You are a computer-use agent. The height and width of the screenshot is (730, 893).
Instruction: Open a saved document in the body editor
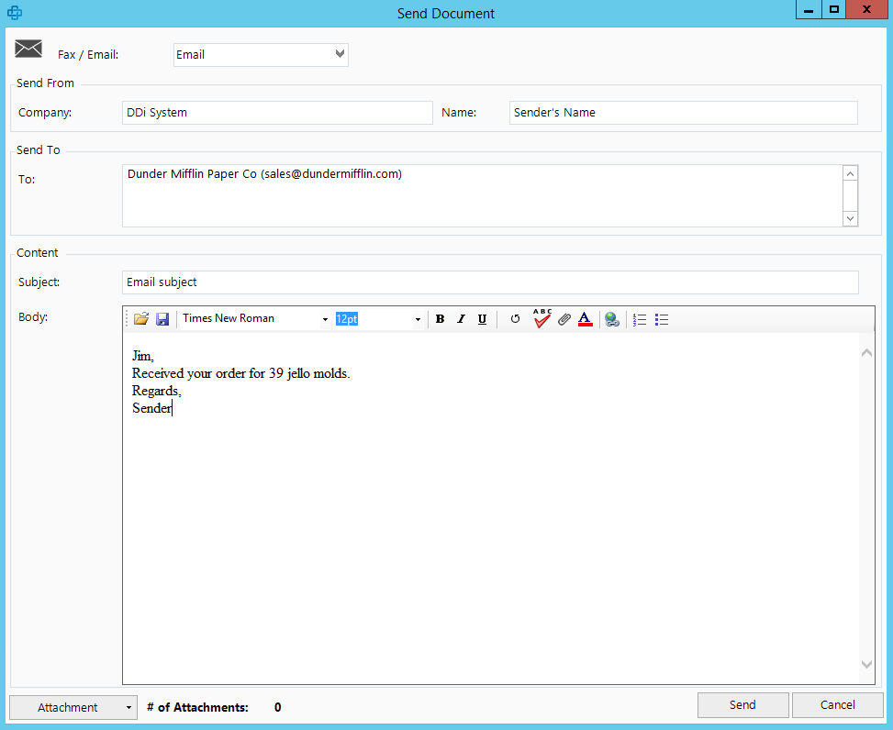[140, 318]
